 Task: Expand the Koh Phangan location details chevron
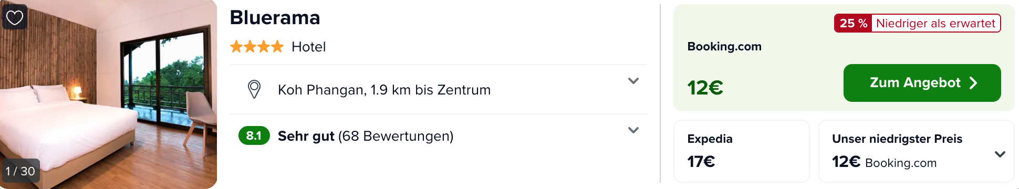(633, 81)
